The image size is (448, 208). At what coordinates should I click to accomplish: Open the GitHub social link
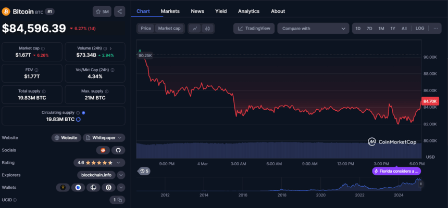tap(118, 150)
